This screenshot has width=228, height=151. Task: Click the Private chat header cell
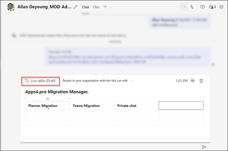pyautogui.click(x=136, y=106)
